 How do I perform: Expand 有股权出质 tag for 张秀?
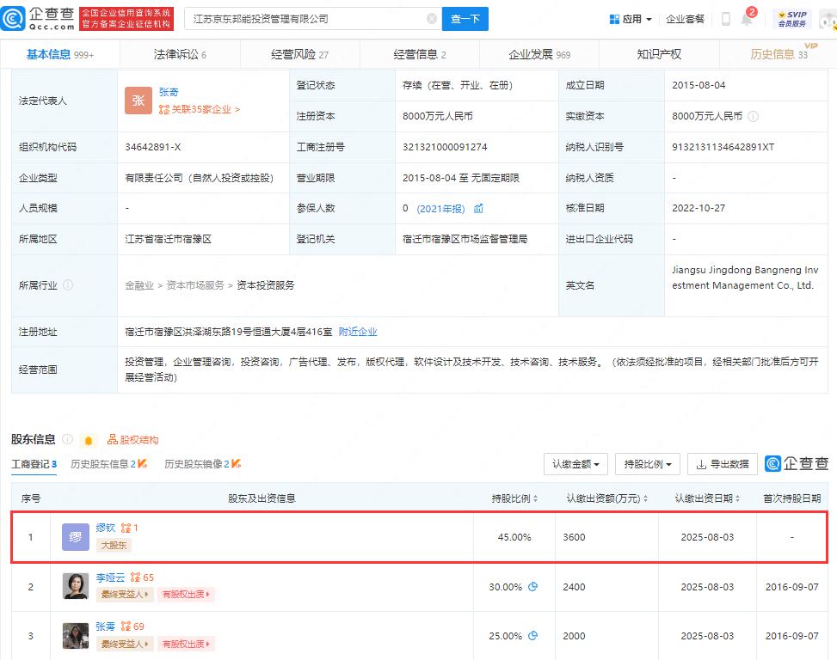pyautogui.click(x=186, y=644)
